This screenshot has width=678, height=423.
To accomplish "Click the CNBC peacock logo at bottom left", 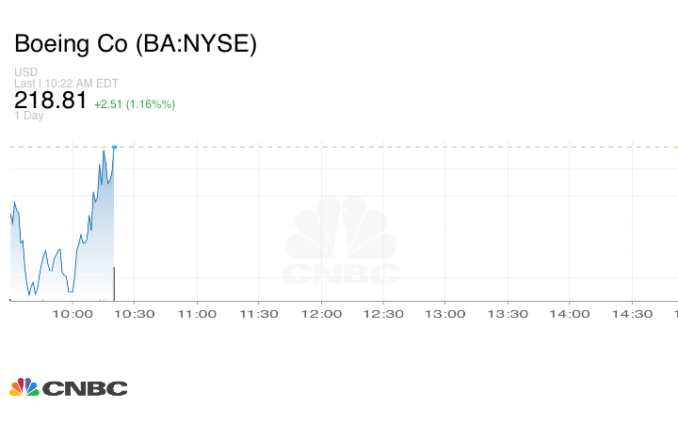I will point(24,387).
